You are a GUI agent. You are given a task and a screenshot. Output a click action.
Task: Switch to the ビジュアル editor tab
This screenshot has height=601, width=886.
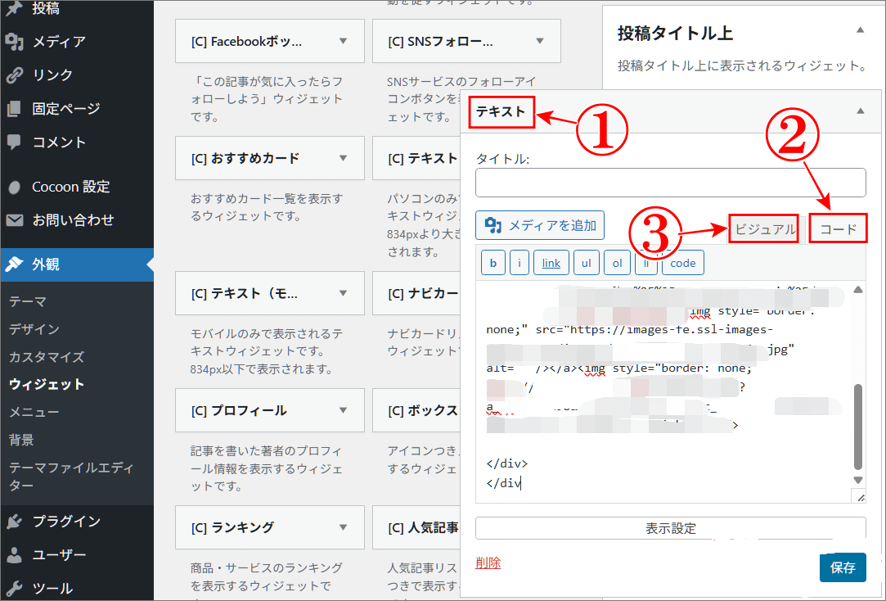764,229
